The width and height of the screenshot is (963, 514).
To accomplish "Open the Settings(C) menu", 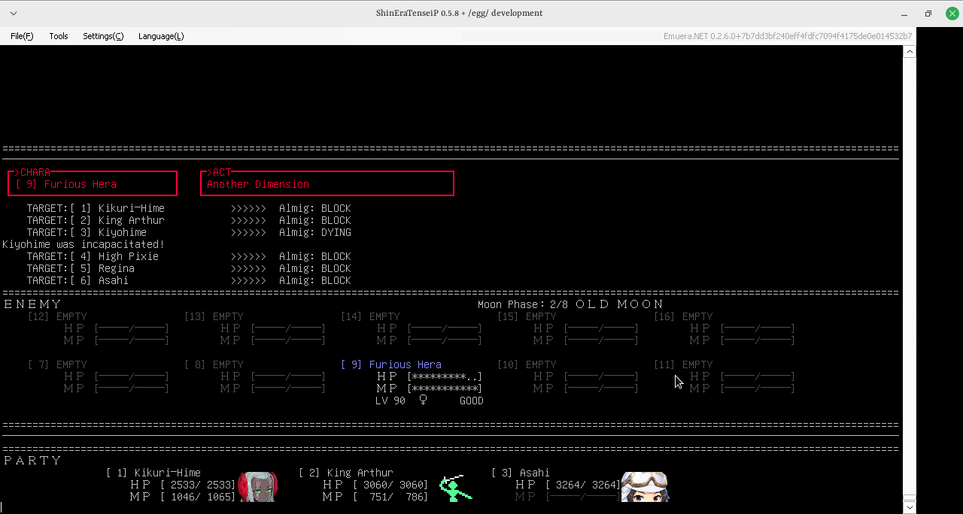I will tap(103, 36).
